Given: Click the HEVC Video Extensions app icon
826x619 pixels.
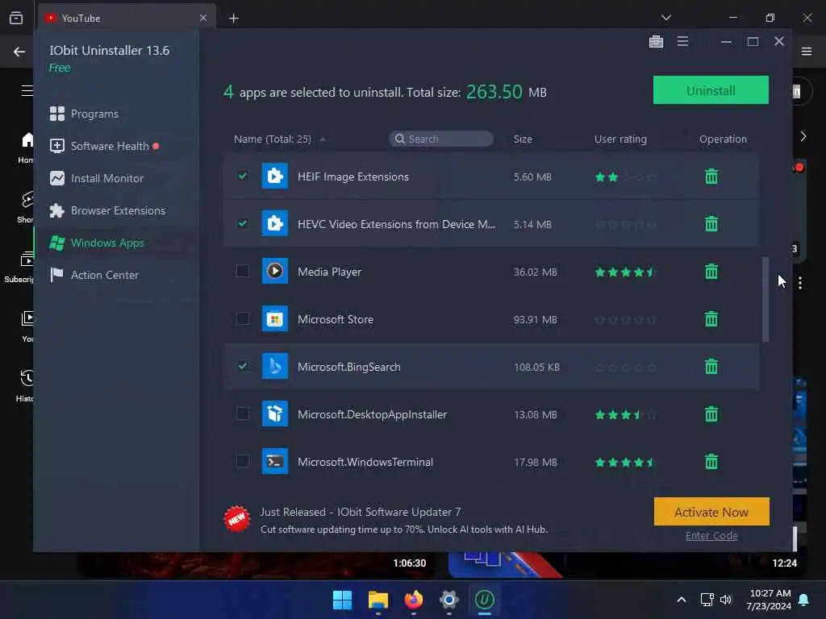Looking at the screenshot, I should tap(275, 223).
